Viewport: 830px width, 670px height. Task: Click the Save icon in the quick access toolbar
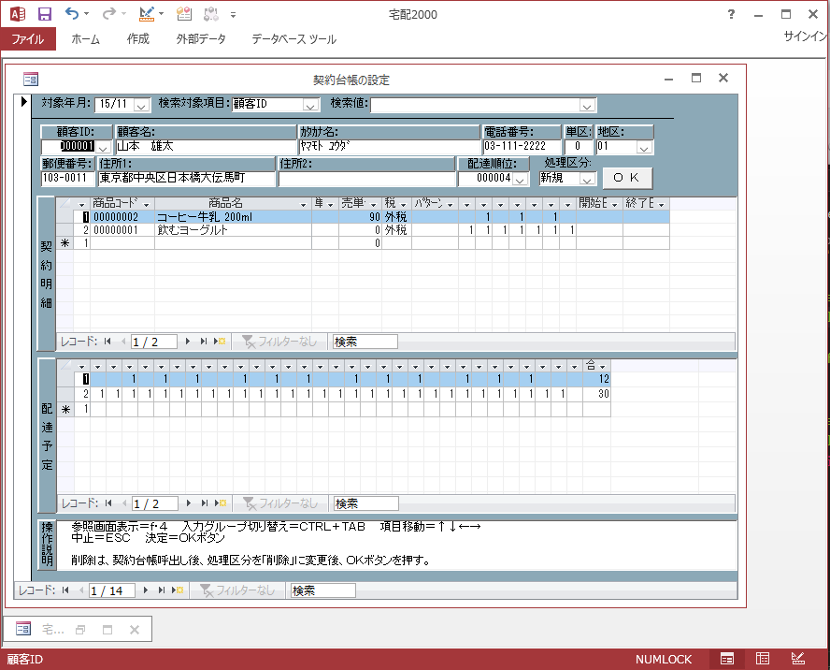[44, 14]
